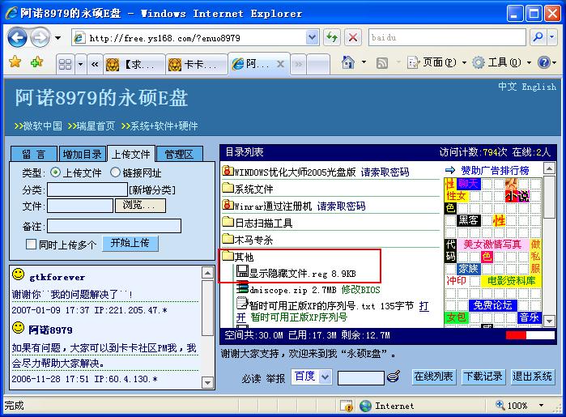Expand search provider dropdown arrow
Image resolution: width=566 pixels, height=417 pixels.
(552, 37)
